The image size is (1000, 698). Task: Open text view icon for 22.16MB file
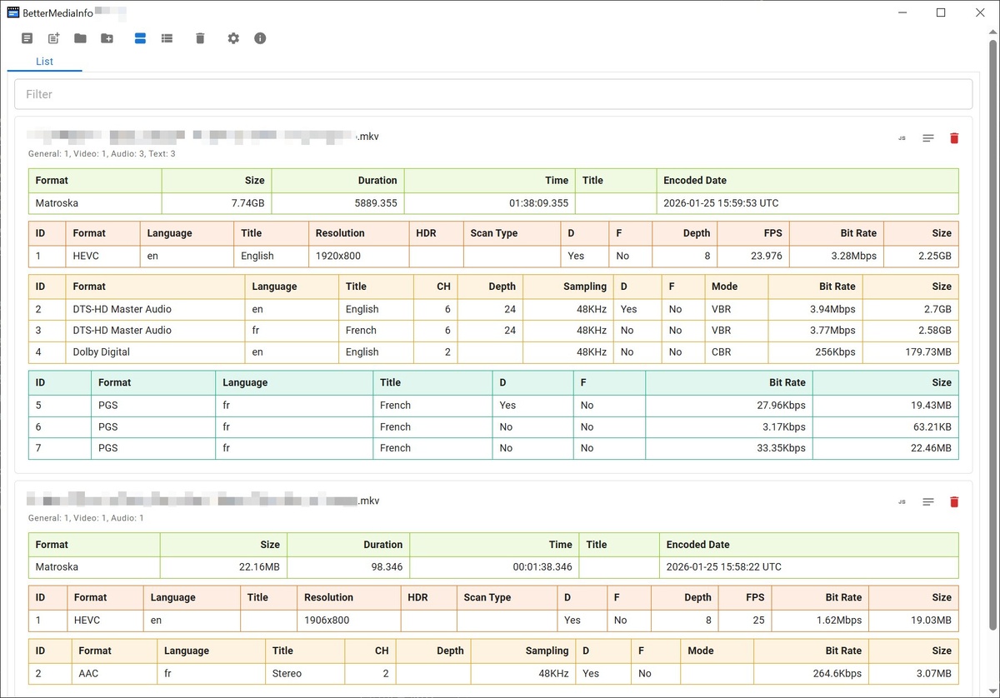tap(928, 502)
